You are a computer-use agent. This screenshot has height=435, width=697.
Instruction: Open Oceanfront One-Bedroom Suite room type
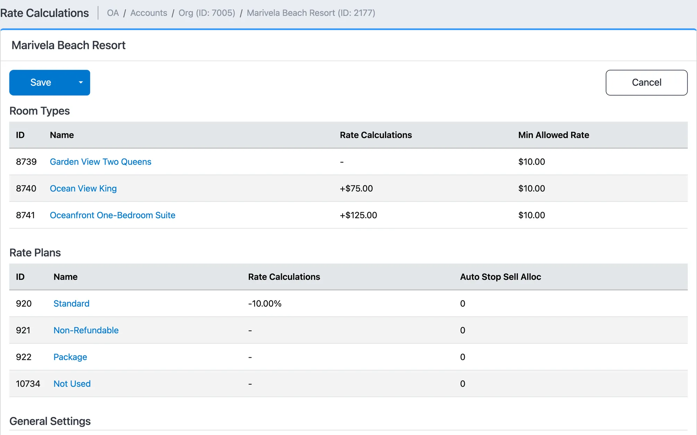pyautogui.click(x=113, y=215)
